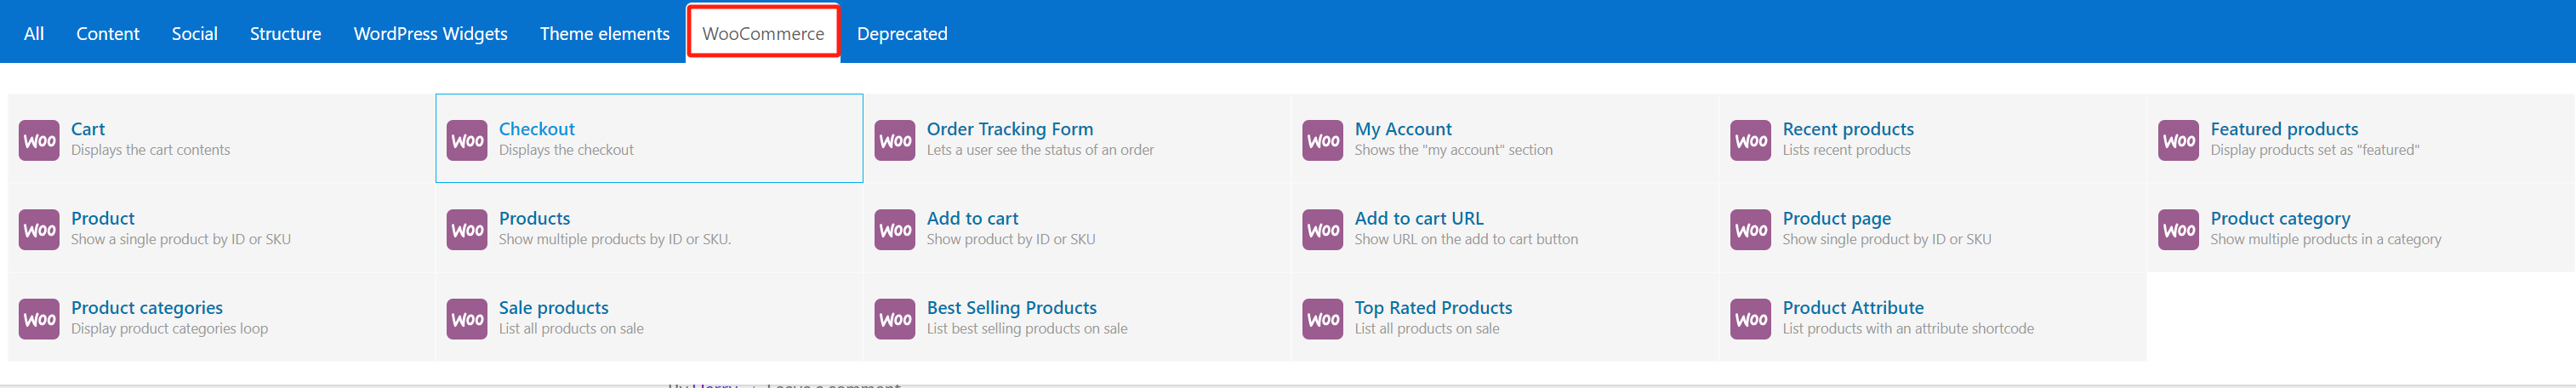Click the Woo icon for Featured products

click(x=2179, y=140)
